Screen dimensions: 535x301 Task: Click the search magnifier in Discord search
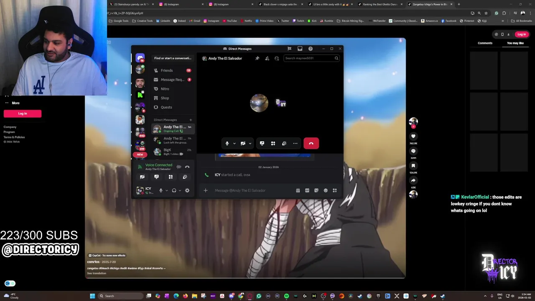(x=336, y=59)
